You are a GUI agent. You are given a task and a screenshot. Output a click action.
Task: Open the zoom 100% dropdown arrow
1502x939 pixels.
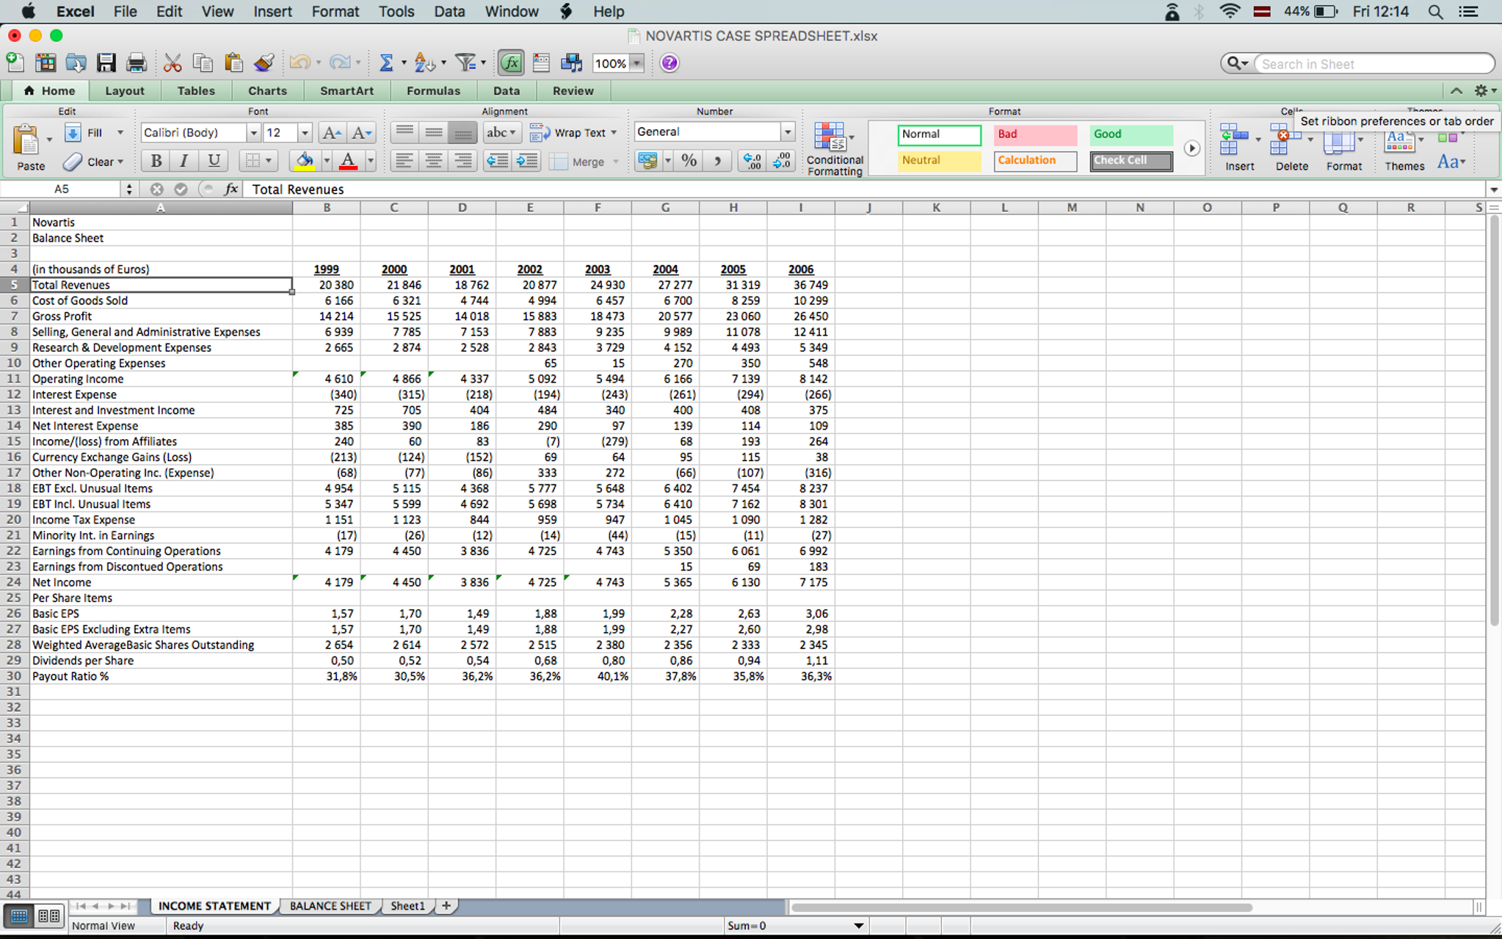[x=637, y=63]
